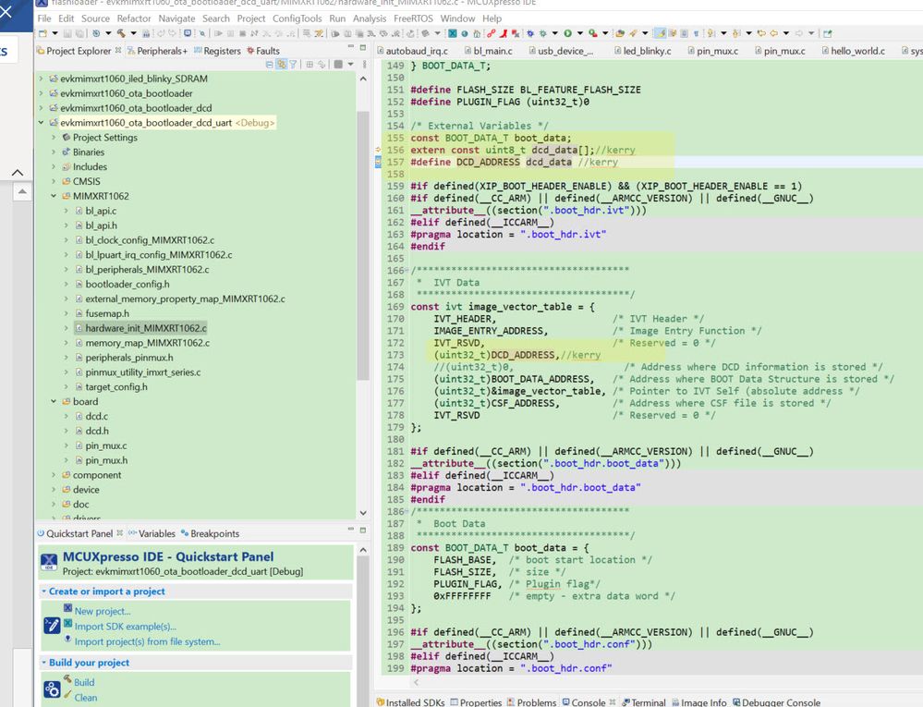Image resolution: width=923 pixels, height=707 pixels.
Task: Open the Refactor menu
Action: pyautogui.click(x=134, y=18)
